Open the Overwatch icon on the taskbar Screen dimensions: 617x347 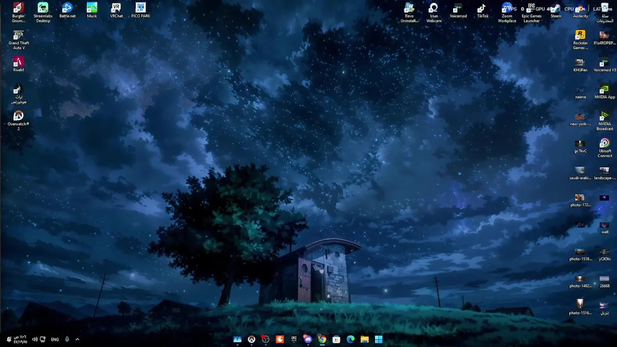pos(252,339)
